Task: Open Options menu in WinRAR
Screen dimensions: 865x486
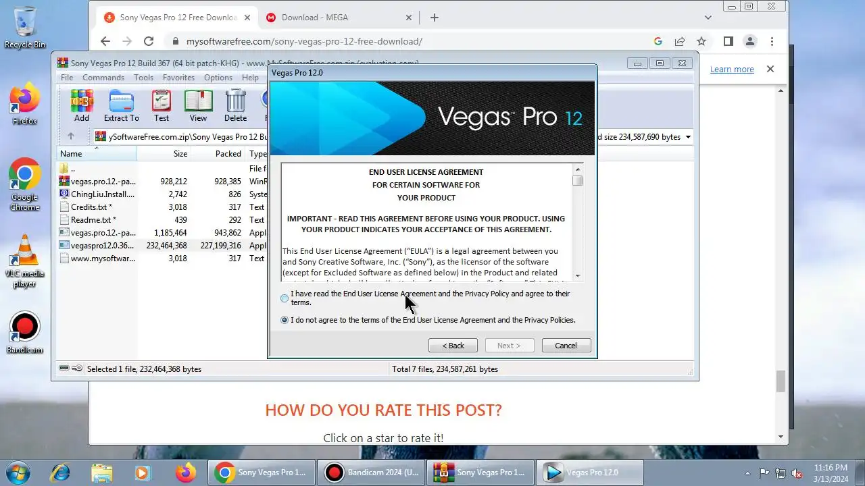Action: (218, 78)
